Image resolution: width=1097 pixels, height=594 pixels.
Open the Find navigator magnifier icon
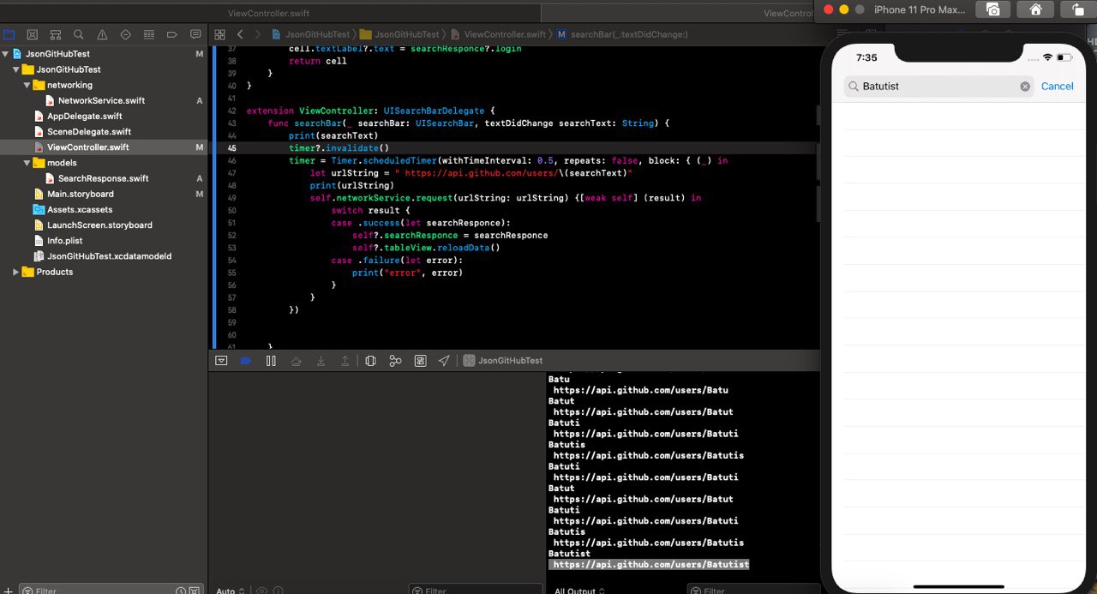click(x=78, y=35)
